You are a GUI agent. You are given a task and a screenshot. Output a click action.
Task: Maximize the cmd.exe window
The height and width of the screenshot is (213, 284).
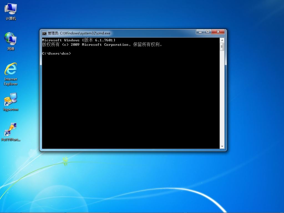[x=208, y=32]
